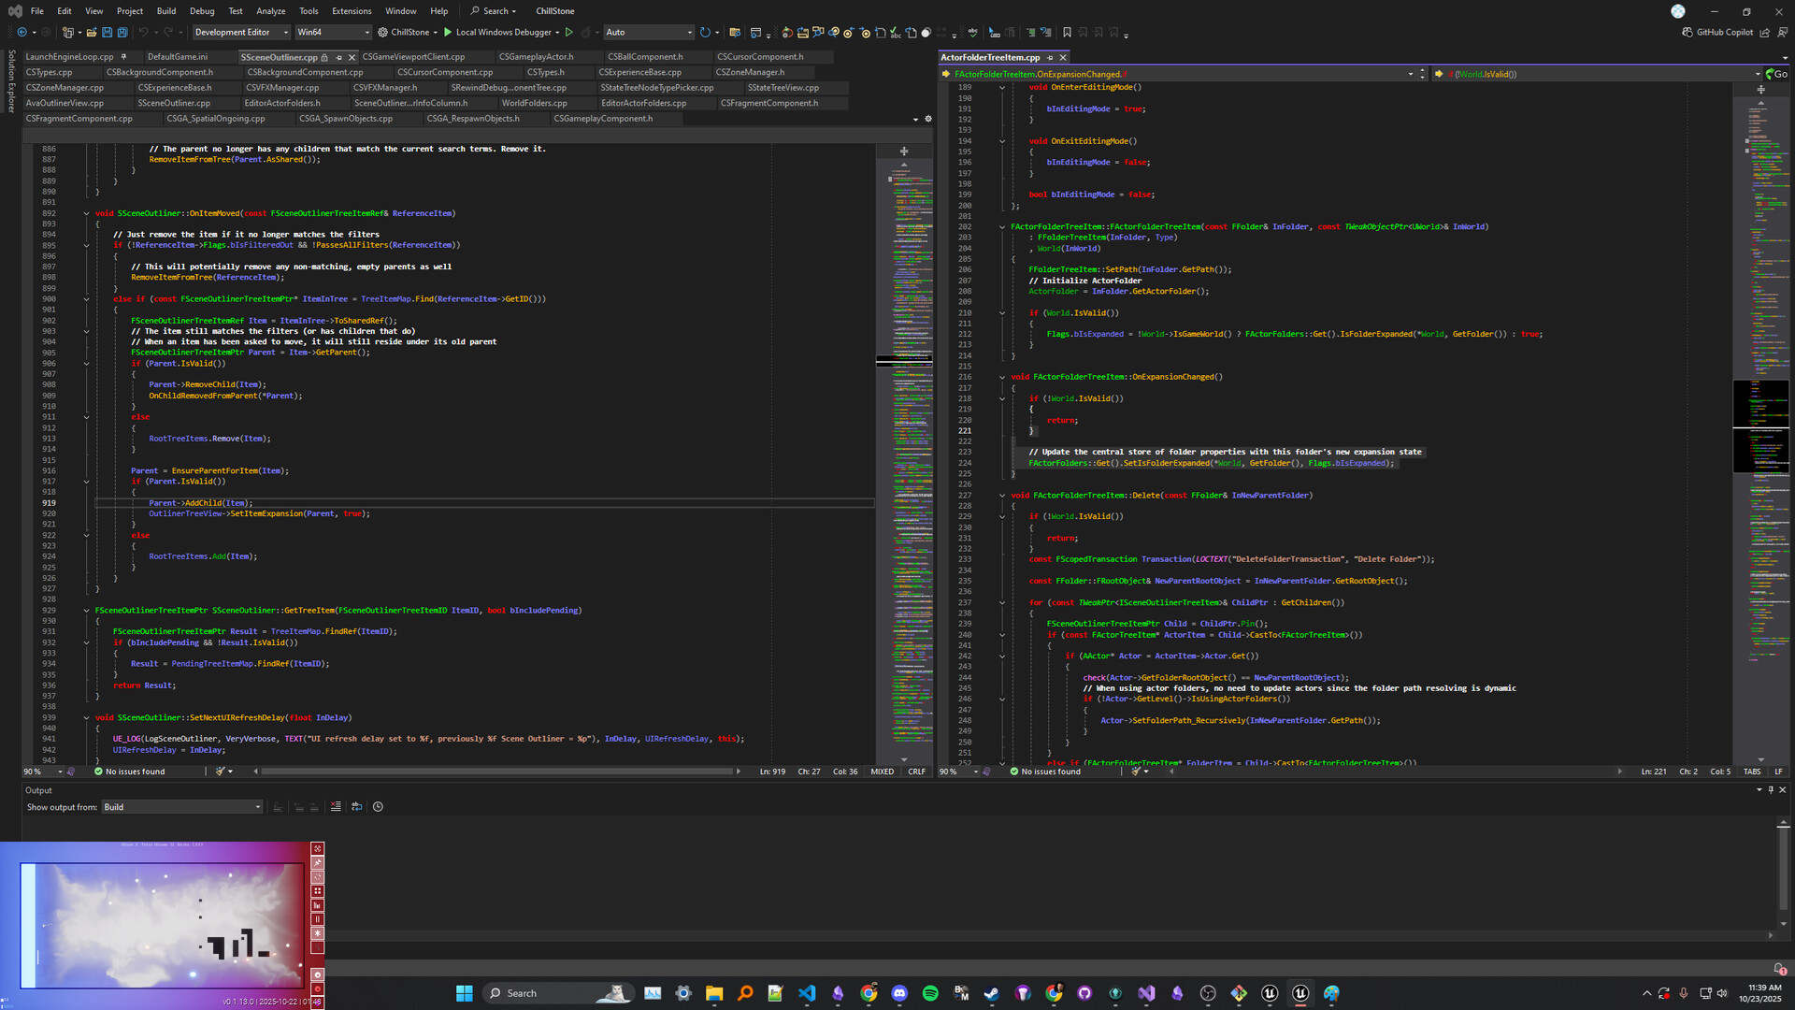
Task: Launch Unreal Engine from the taskbar
Action: [1270, 993]
